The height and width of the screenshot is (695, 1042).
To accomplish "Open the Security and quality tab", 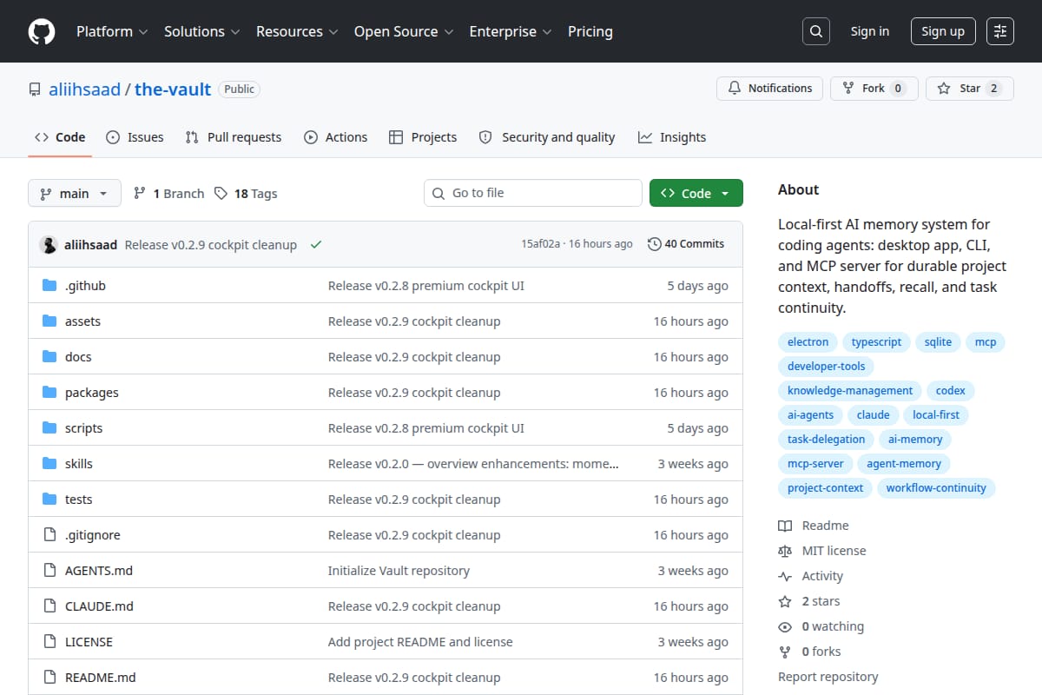I will click(x=547, y=137).
